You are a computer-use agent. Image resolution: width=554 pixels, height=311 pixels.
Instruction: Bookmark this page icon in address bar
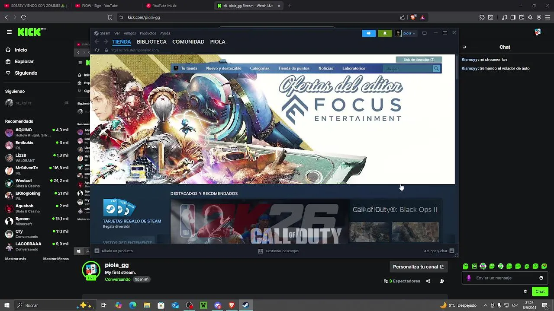tap(110, 17)
